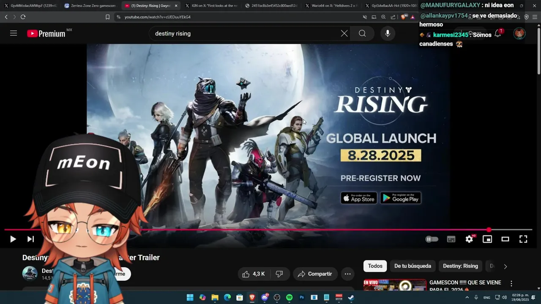Toggle subtitles in the video player
This screenshot has width=541, height=304.
[451, 239]
